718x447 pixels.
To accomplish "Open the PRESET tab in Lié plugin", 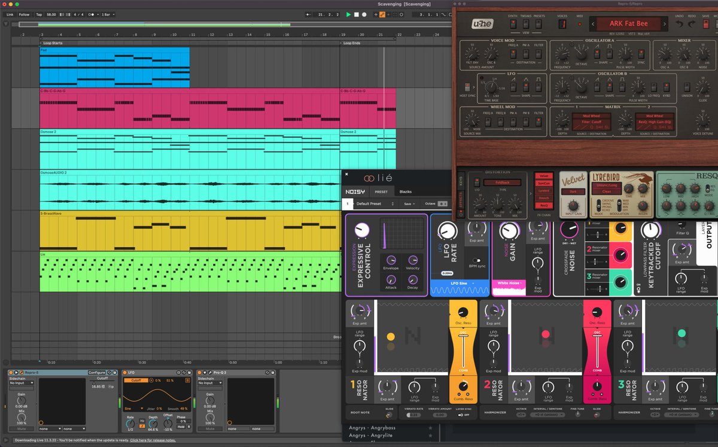I will pyautogui.click(x=381, y=191).
